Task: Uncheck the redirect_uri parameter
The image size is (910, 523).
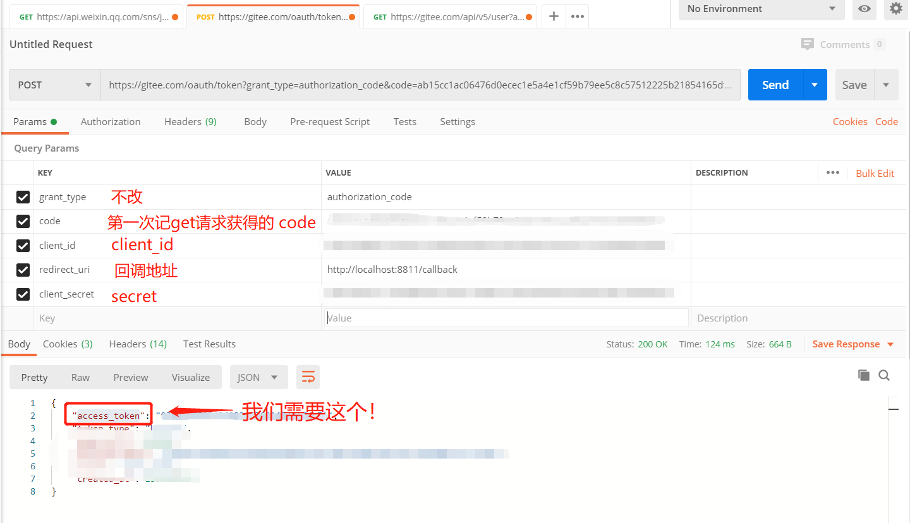Action: (23, 270)
